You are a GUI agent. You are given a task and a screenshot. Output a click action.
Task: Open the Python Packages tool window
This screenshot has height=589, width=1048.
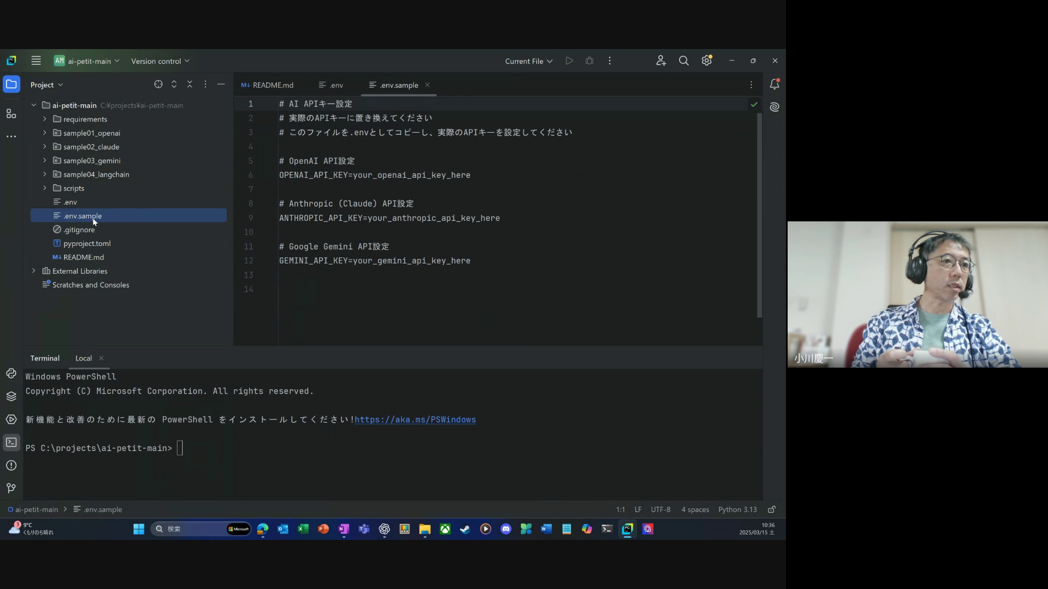pos(11,396)
